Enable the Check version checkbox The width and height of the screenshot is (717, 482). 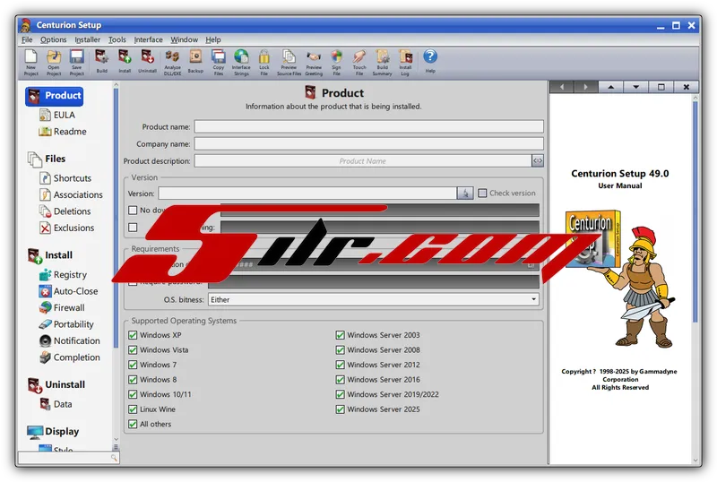[x=482, y=193]
